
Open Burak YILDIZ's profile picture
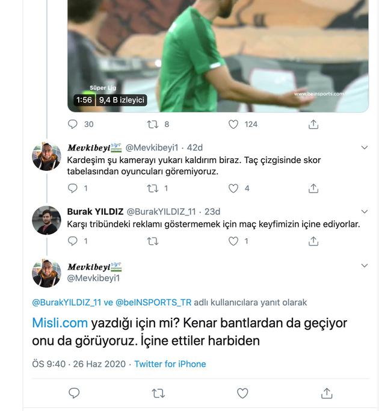[46, 220]
